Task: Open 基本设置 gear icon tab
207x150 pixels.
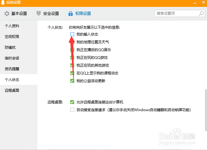Action: pyautogui.click(x=7, y=13)
